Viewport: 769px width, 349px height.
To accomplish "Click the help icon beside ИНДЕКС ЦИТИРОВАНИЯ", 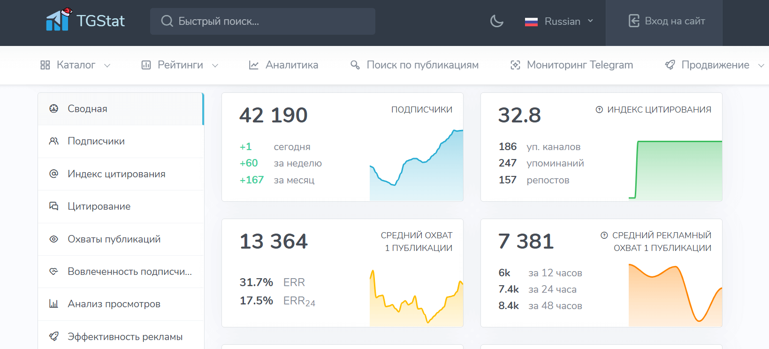I will (x=599, y=110).
